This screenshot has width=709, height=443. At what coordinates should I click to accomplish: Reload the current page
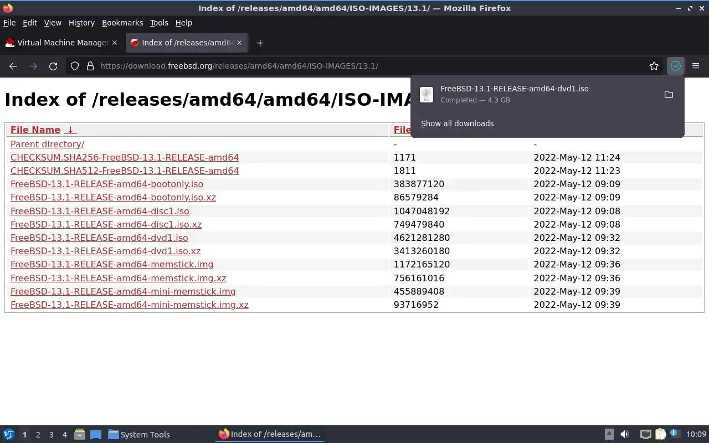[x=53, y=66]
